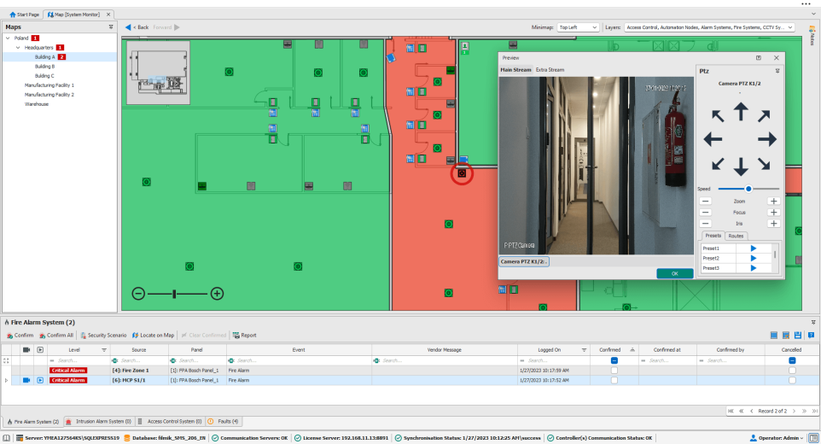Switch to Start Page tab
The height and width of the screenshot is (444, 821).
pyautogui.click(x=24, y=15)
